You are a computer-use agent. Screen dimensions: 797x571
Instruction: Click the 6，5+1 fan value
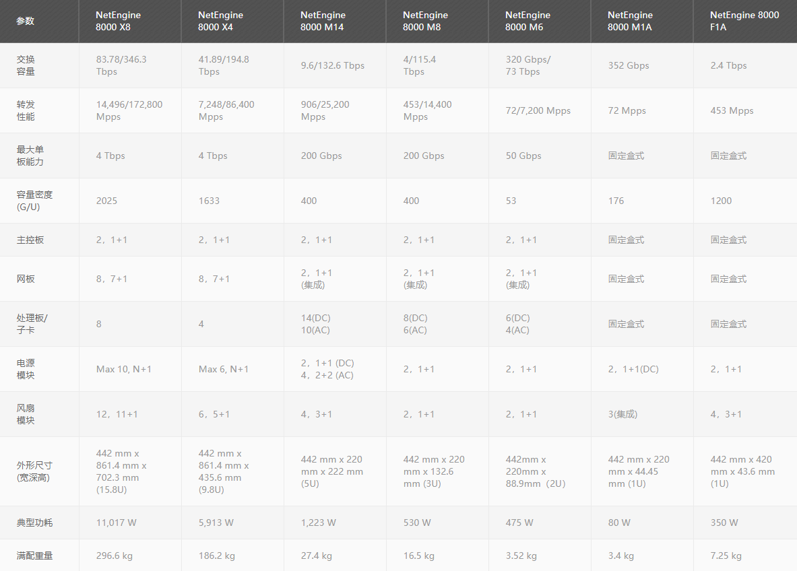pos(214,415)
